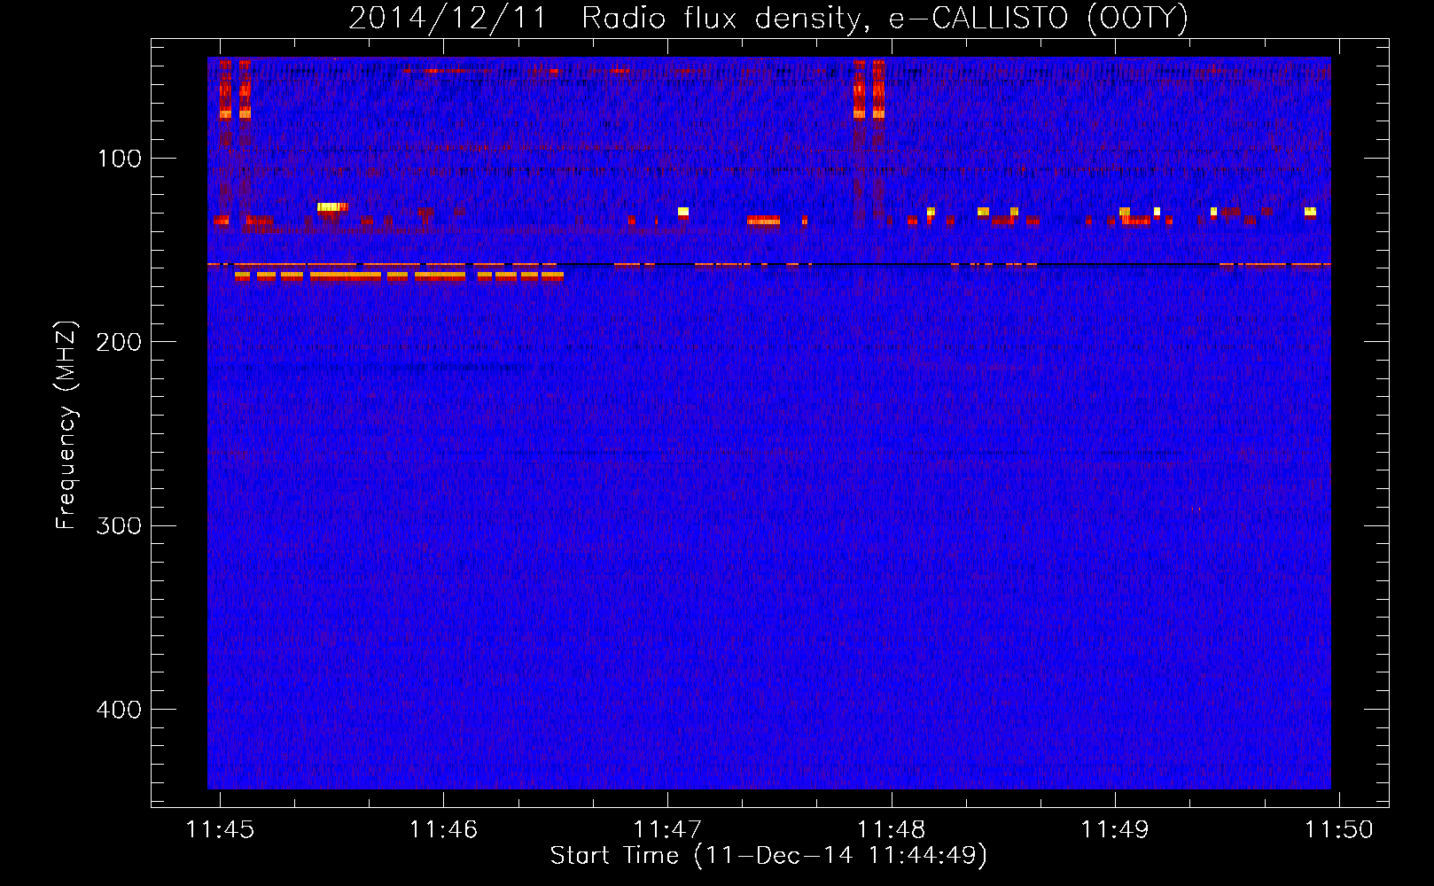Click the 11:45 time tick label
The height and width of the screenshot is (886, 1434).
pyautogui.click(x=220, y=829)
